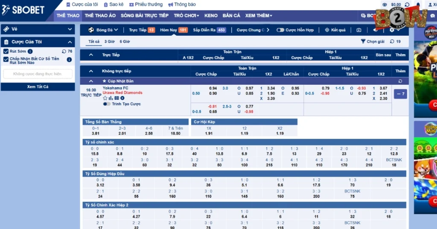Open the live chat bubble icon
437x229 pixels.
point(433,16)
